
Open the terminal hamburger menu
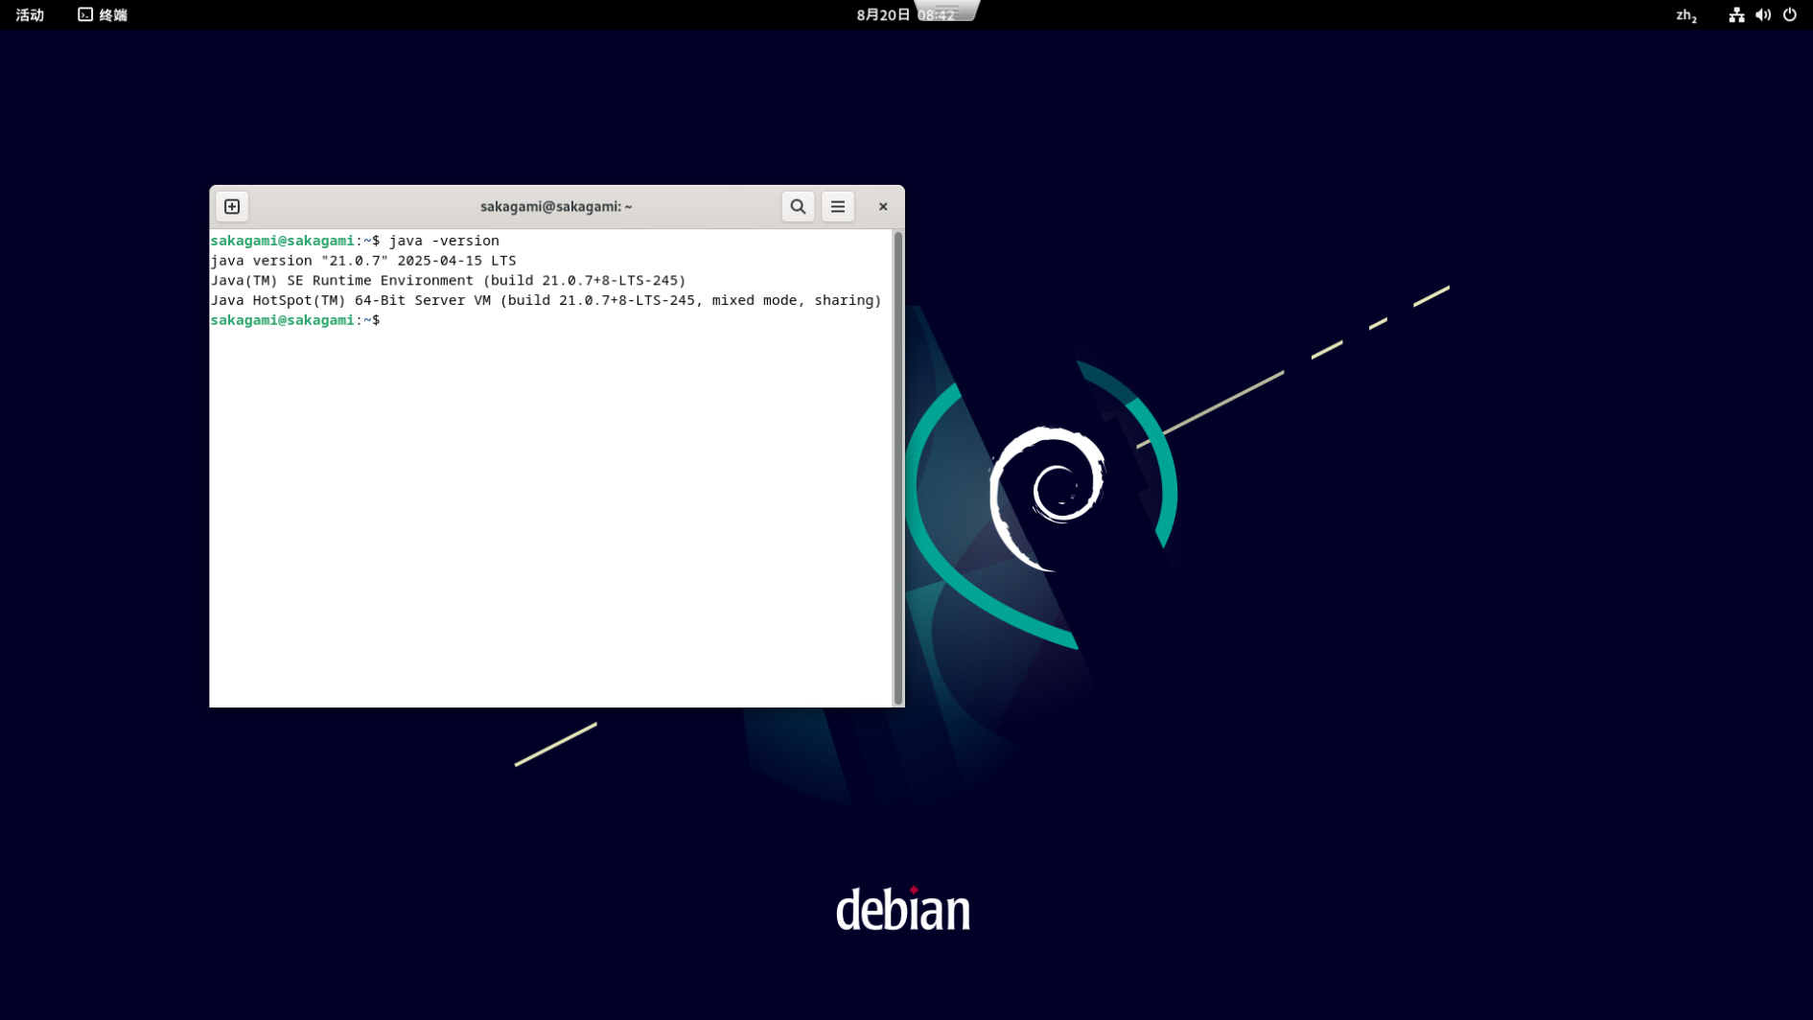coord(838,206)
